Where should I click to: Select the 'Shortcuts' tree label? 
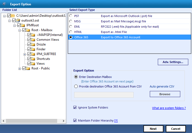point(43,59)
